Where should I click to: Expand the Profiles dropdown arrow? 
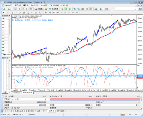pos(12,9)
